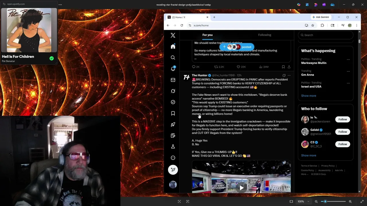Open Privacy Policy link
The height and width of the screenshot is (206, 367).
328,166
